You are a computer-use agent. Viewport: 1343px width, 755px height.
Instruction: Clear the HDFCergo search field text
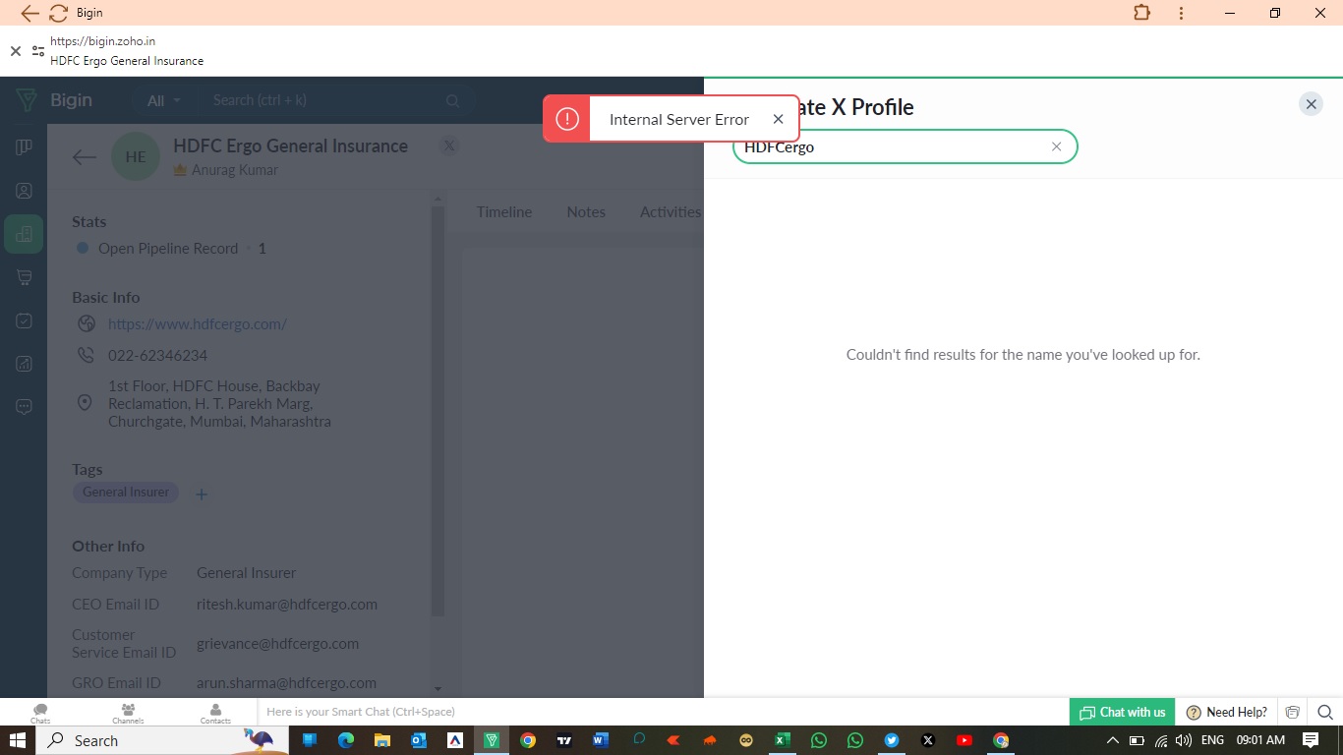point(1056,146)
